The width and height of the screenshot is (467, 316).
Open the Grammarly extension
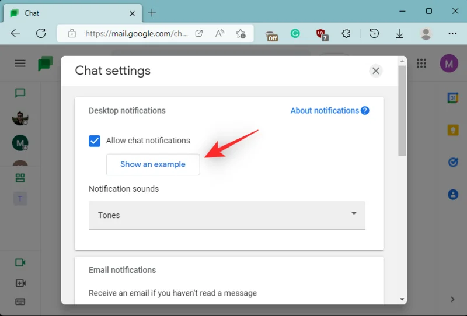pos(295,33)
